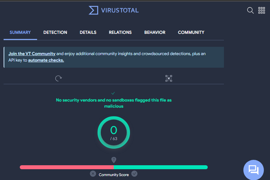Open the chat bubble button
The width and height of the screenshot is (270, 180).
coord(253,170)
